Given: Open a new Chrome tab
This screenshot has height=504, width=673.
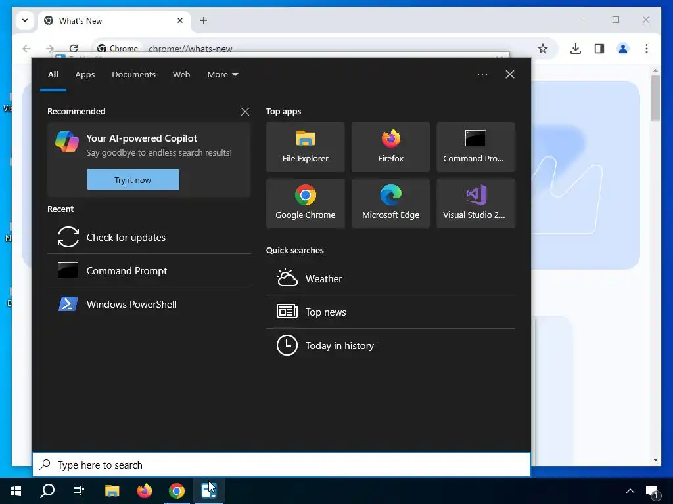Looking at the screenshot, I should [x=204, y=20].
